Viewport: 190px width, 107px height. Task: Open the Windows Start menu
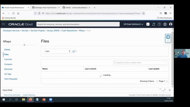point(4,100)
